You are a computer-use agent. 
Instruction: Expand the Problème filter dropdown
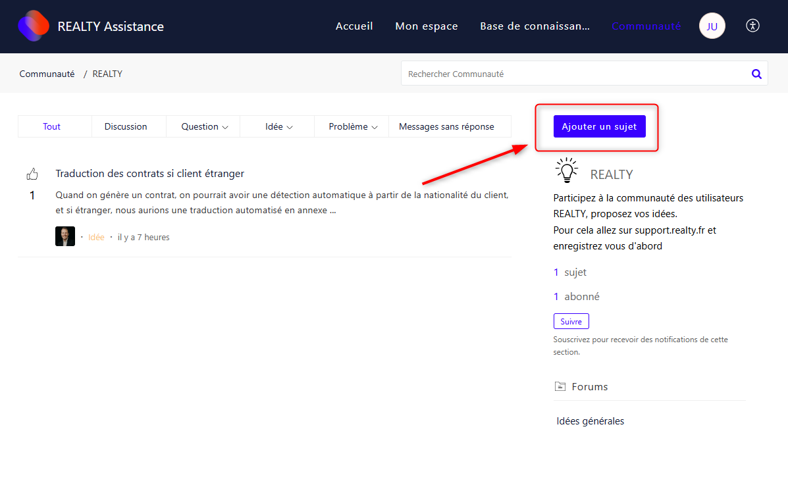353,126
